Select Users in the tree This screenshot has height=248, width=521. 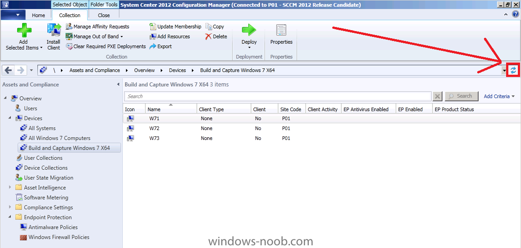(x=31, y=108)
